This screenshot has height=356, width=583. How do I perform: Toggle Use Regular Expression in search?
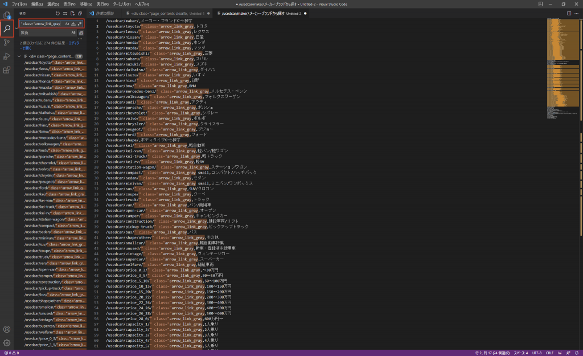click(80, 24)
